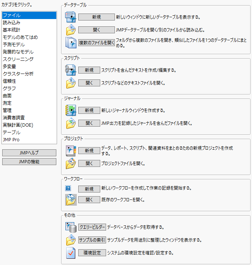Click 複数のファイルを開く button
This screenshot has width=252, height=265.
click(x=97, y=42)
